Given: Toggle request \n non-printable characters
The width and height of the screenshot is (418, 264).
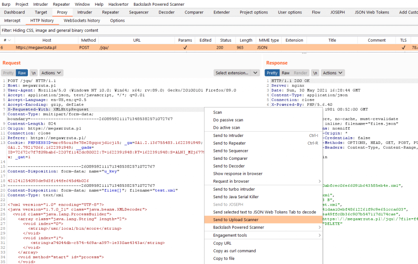Looking at the screenshot, I should 33,73.
